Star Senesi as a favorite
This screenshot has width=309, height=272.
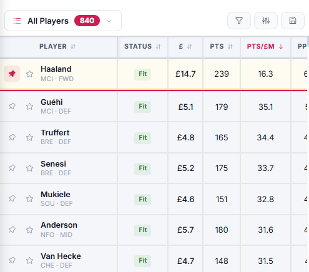pos(29,168)
